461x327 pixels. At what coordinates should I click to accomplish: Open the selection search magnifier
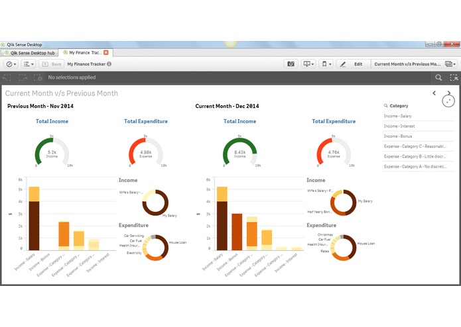(438, 77)
